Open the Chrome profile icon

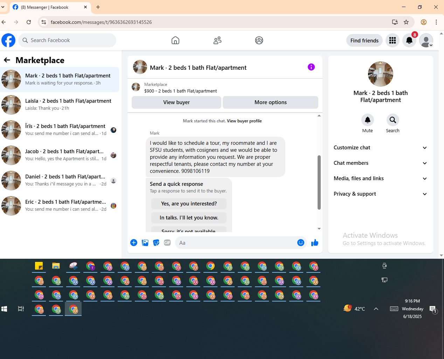[x=424, y=22]
